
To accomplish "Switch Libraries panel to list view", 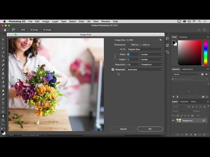I will click(207, 74).
